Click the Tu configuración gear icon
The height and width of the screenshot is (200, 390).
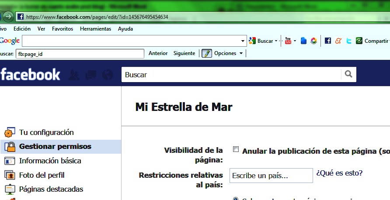point(10,132)
